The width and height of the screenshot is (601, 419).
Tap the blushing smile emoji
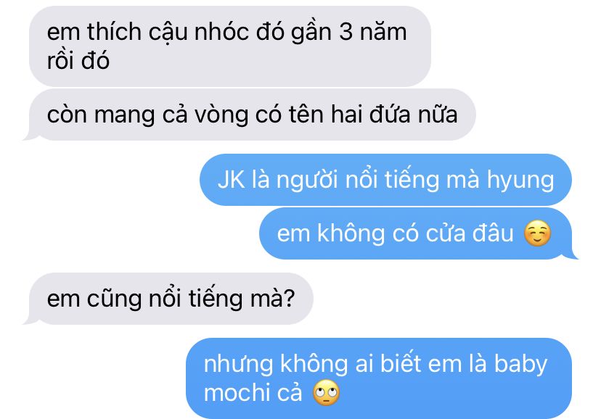pos(537,233)
